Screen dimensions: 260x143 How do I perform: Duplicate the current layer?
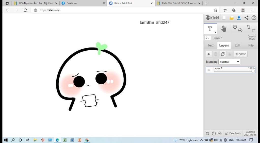(223, 54)
